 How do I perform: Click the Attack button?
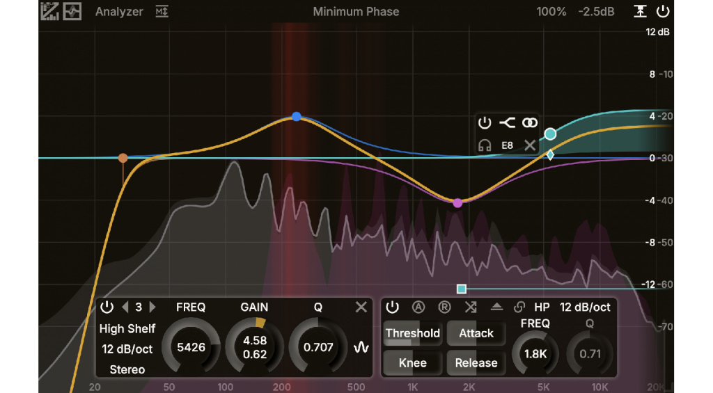pyautogui.click(x=476, y=333)
